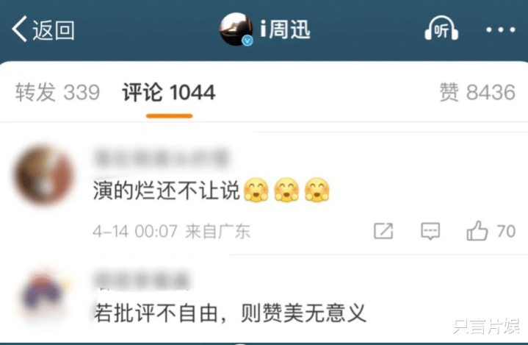
Task: Start listening with the headphone 听 icon
Action: 441,29
